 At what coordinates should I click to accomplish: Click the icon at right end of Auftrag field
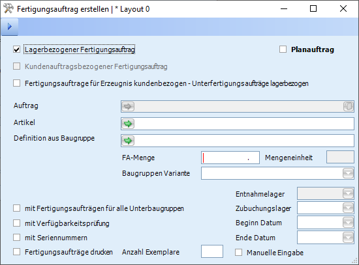click(x=349, y=107)
